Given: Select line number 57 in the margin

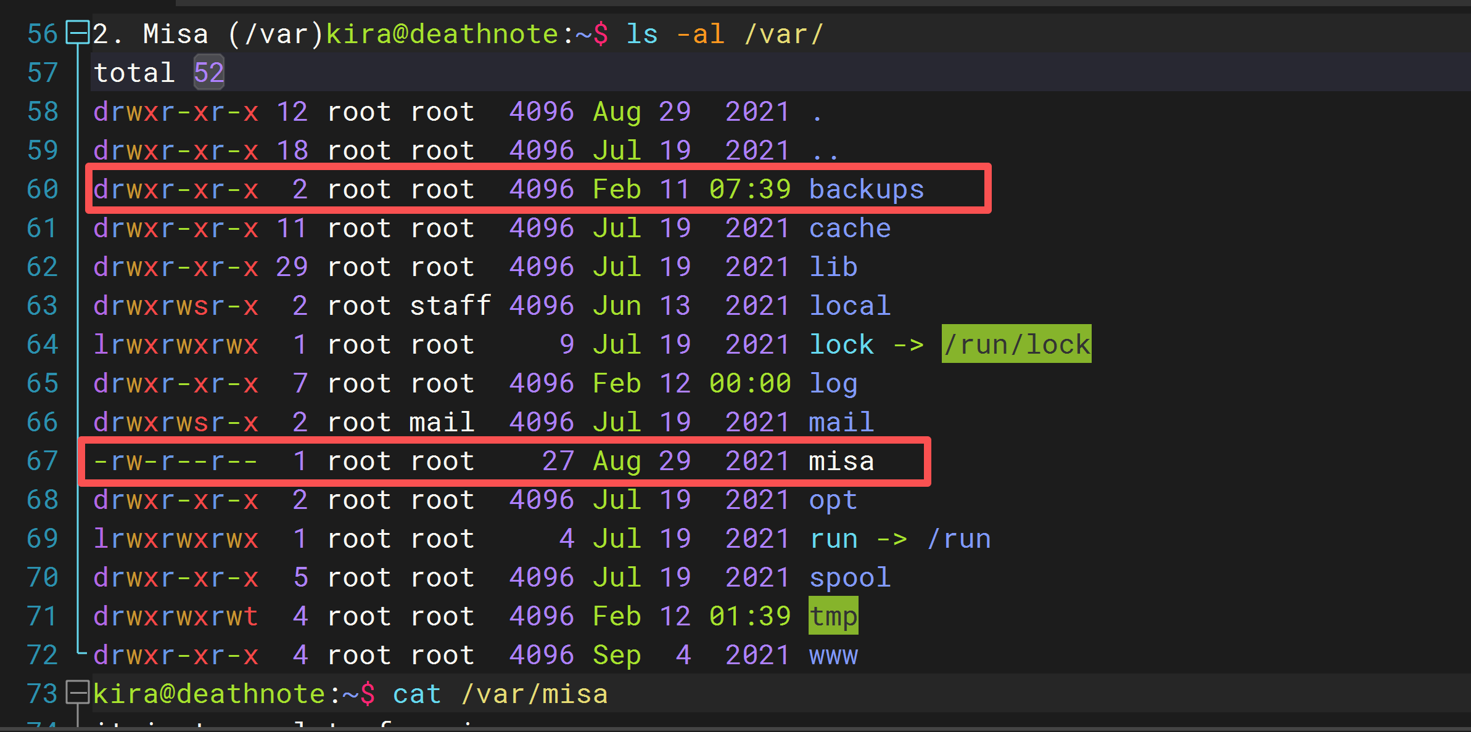Looking at the screenshot, I should (x=43, y=73).
